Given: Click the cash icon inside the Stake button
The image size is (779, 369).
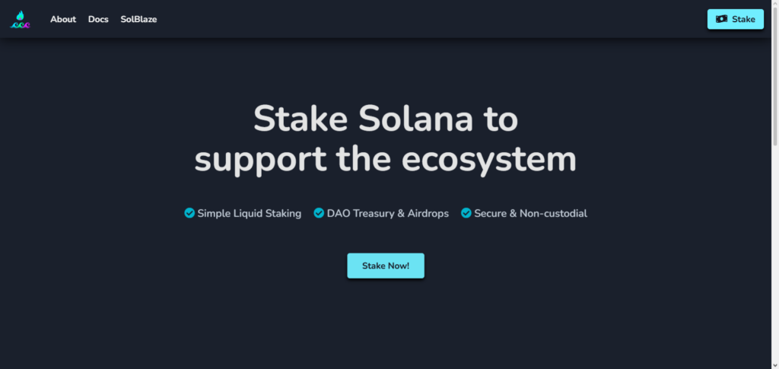Looking at the screenshot, I should 721,19.
